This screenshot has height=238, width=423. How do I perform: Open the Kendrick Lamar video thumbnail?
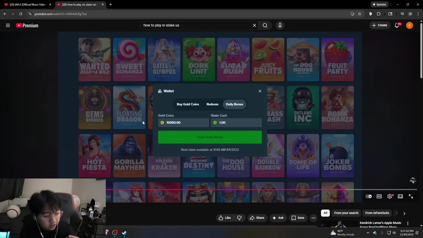point(339,224)
